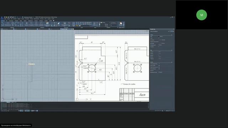Click the black color swatch in Properties
Viewport: 228px width, 128px height.
pyautogui.click(x=159, y=36)
